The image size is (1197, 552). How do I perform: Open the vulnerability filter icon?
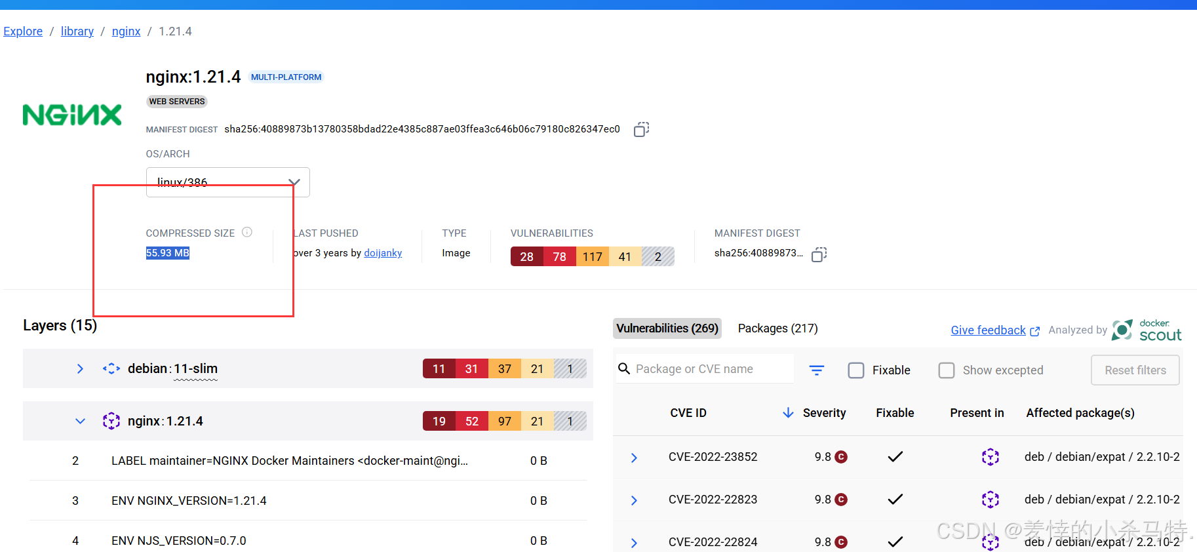[x=817, y=370]
